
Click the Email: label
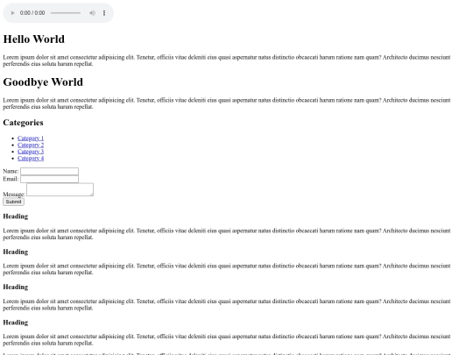pyautogui.click(x=11, y=179)
